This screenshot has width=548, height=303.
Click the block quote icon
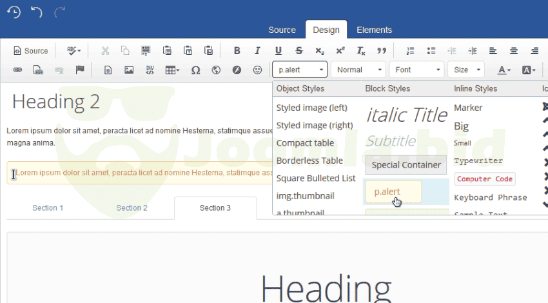click(x=382, y=51)
